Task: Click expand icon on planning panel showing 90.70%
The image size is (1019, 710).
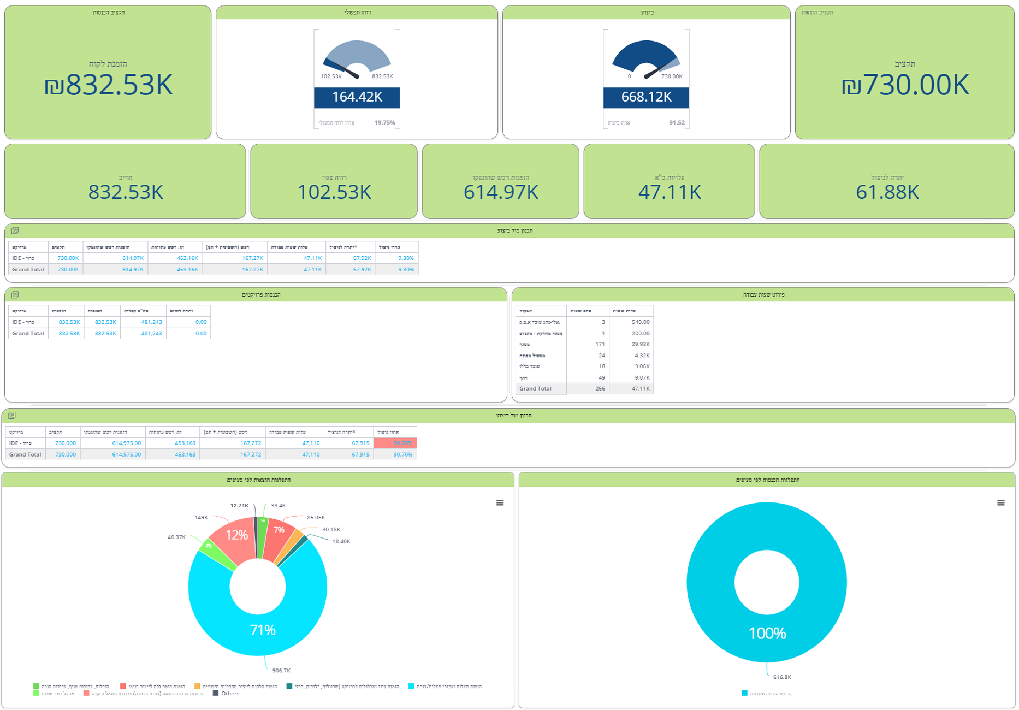Action: [x=12, y=416]
